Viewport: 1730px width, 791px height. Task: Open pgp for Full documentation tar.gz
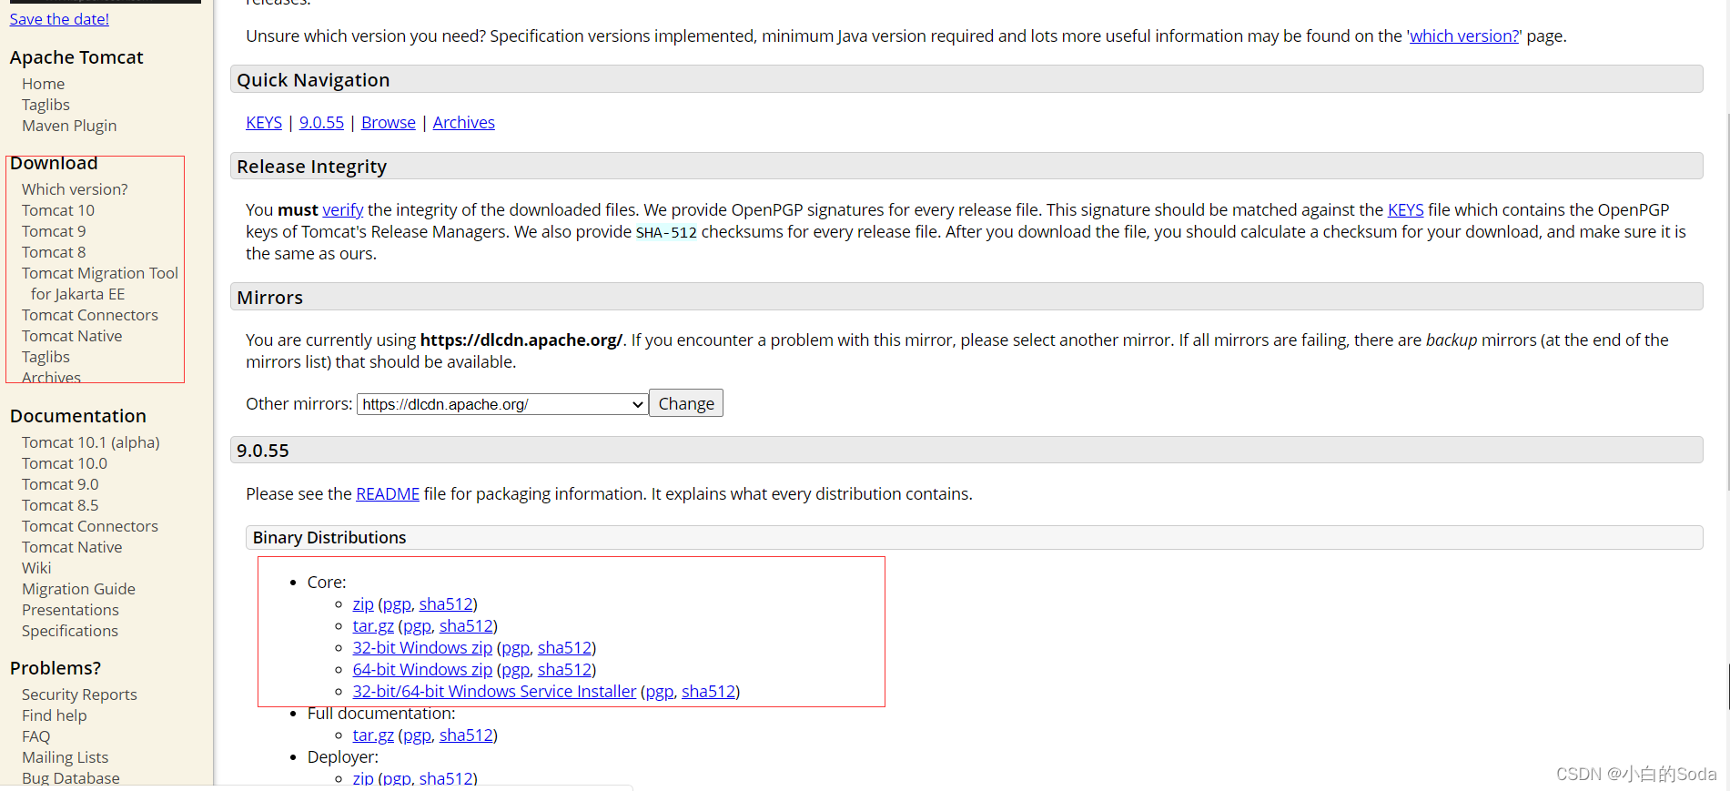pyautogui.click(x=417, y=735)
